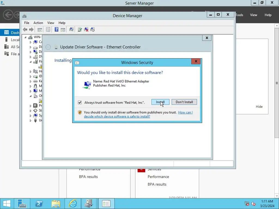Expand the Computer category arrow
Viewport: 279px width, 209px height.
[31, 42]
